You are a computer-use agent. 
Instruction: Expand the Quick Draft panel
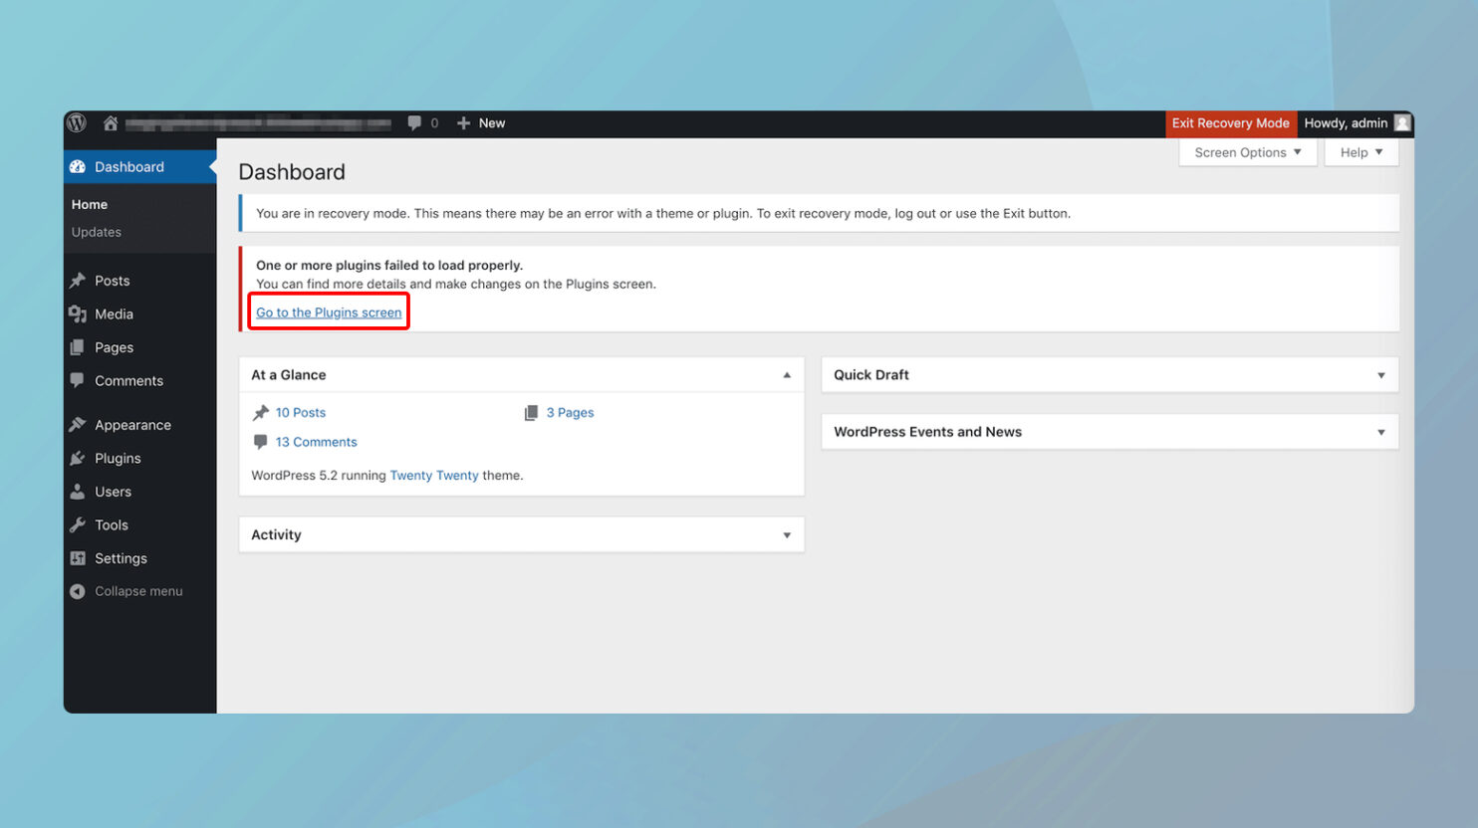1381,374
